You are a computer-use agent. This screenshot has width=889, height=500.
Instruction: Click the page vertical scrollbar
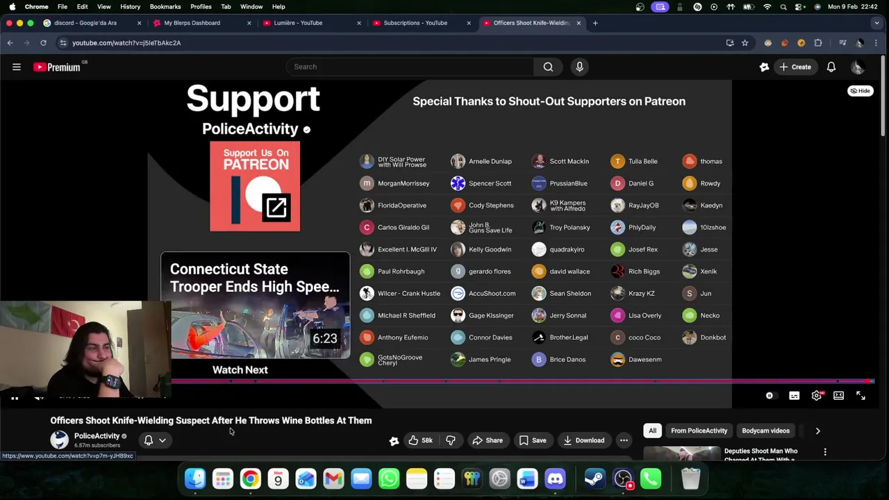pos(883,97)
